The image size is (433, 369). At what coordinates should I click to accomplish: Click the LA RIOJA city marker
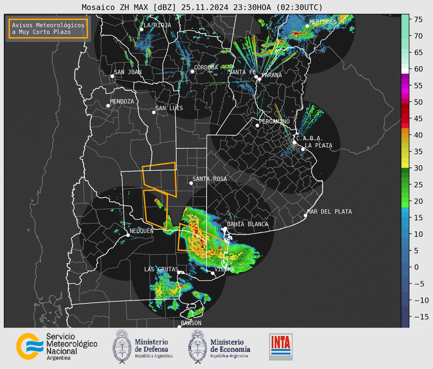point(141,30)
